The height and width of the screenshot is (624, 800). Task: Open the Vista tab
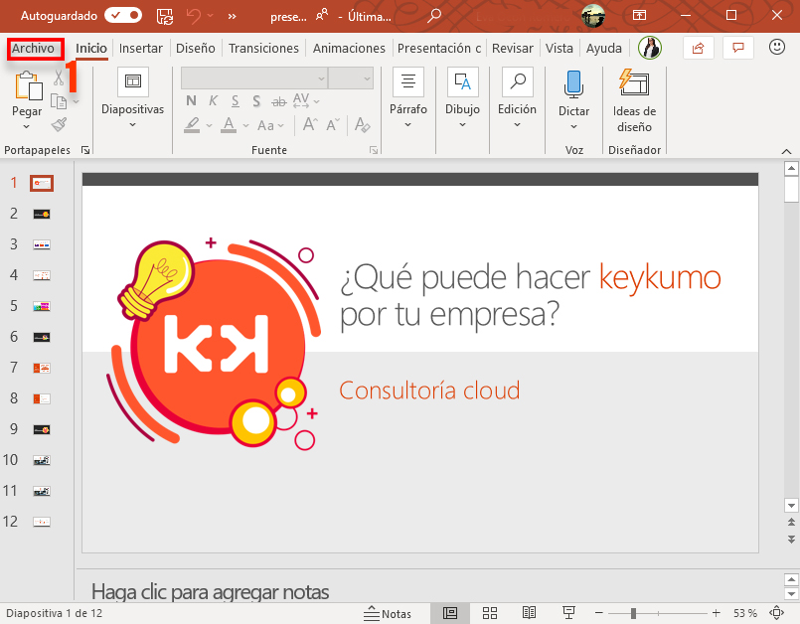point(560,49)
